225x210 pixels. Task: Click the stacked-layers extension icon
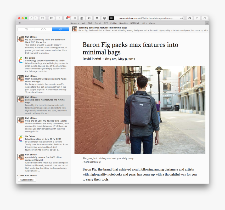pos(97,18)
